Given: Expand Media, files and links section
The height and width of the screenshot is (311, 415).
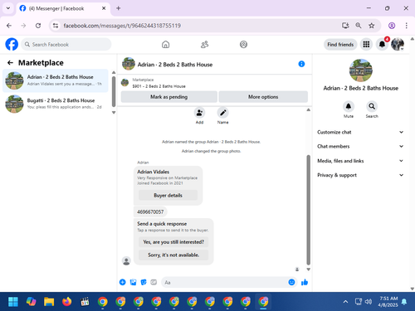Looking at the screenshot, I should [360, 161].
